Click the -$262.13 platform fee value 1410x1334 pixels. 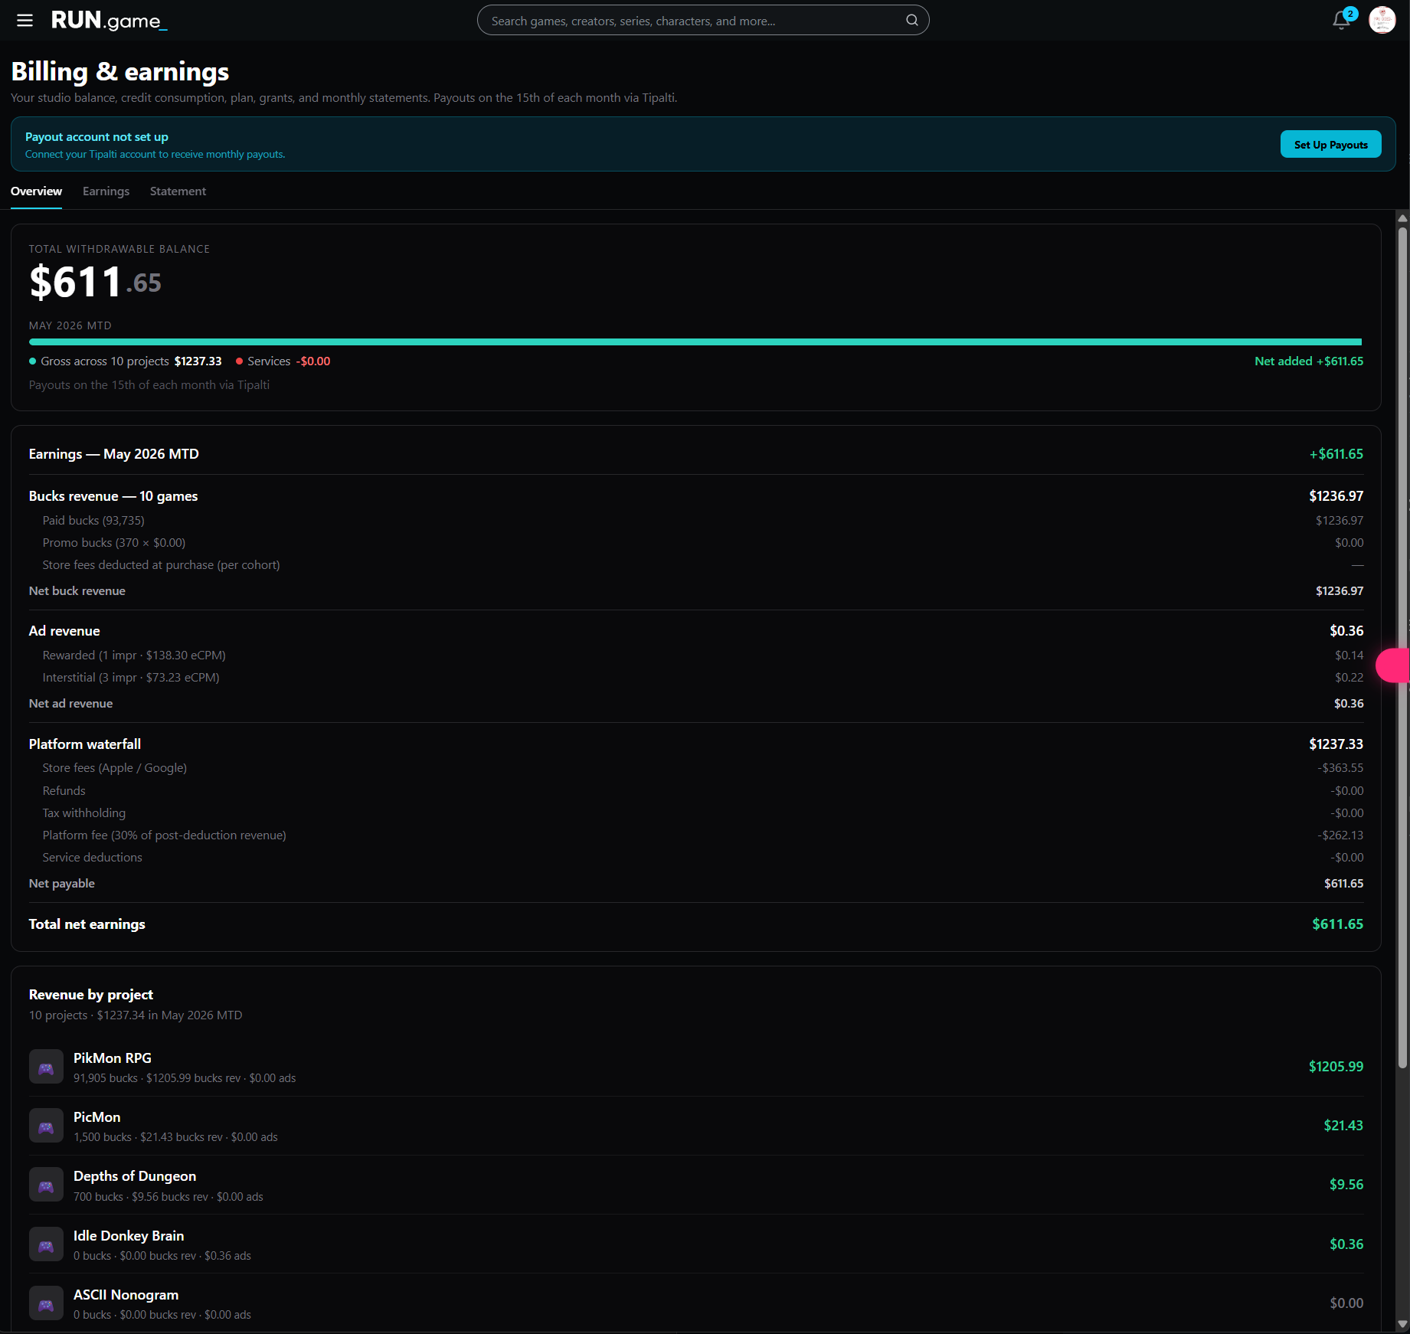pyautogui.click(x=1340, y=835)
